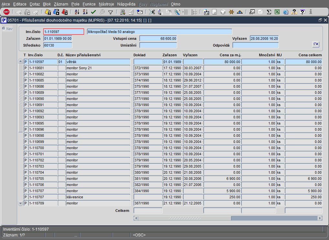The height and width of the screenshot is (240, 329).
Task: Open the Dotaz menu
Action: tap(35, 4)
